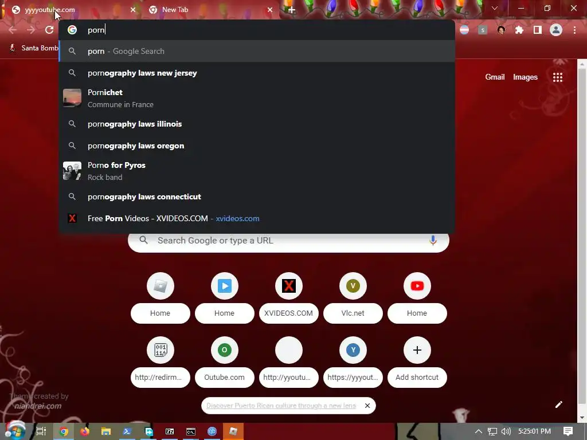Open Roblox from the taskbar
The image size is (587, 440).
point(233,431)
